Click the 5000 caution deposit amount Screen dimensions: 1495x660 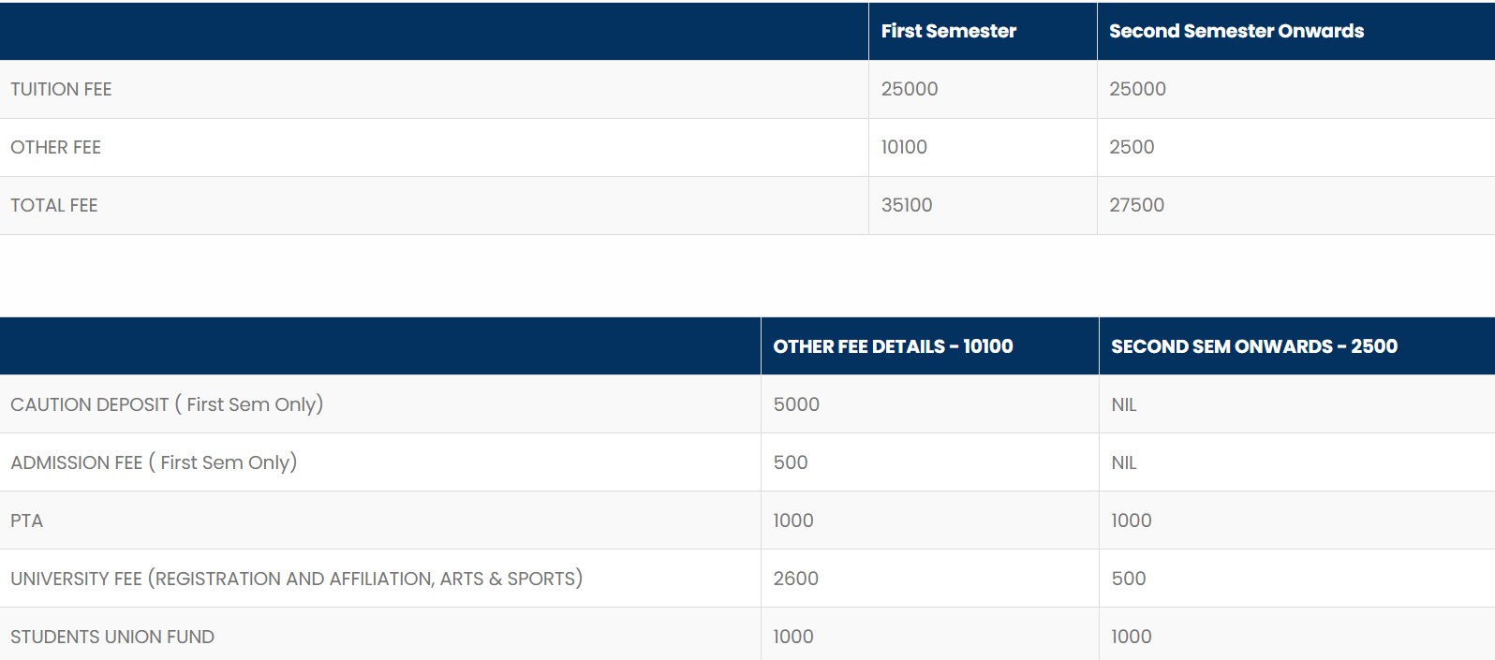click(796, 404)
